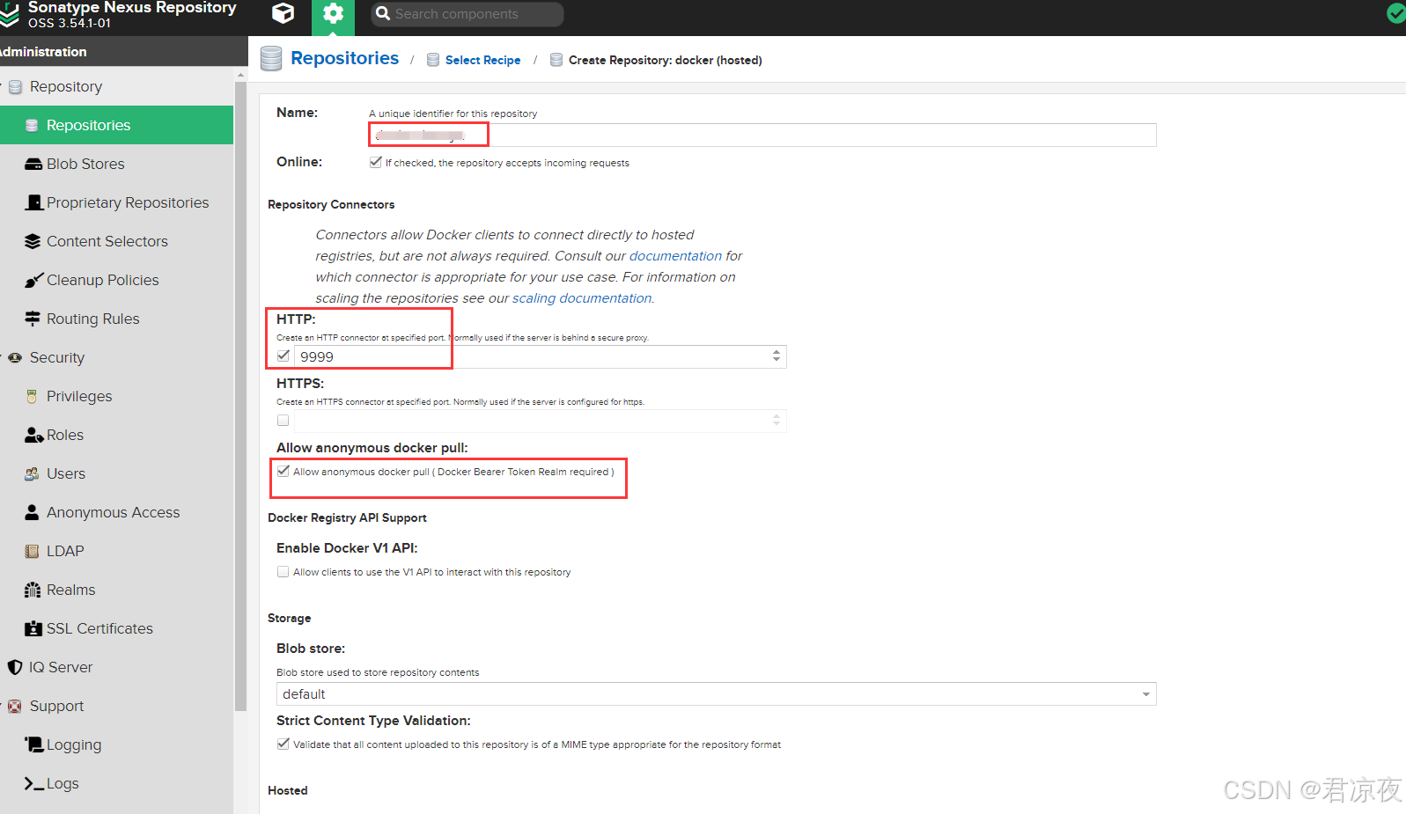Enable Docker V1 API checkbox

(x=283, y=572)
